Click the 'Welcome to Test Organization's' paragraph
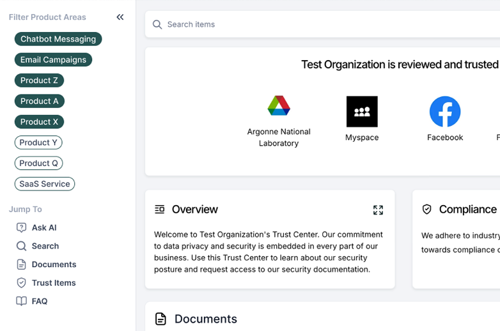The image size is (500, 331). [269, 252]
